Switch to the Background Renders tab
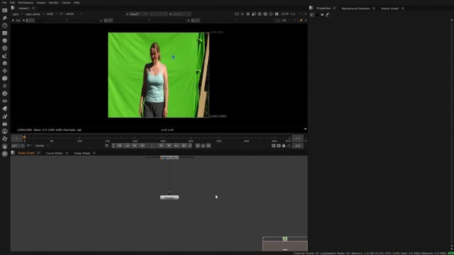The height and width of the screenshot is (255, 454). [355, 8]
